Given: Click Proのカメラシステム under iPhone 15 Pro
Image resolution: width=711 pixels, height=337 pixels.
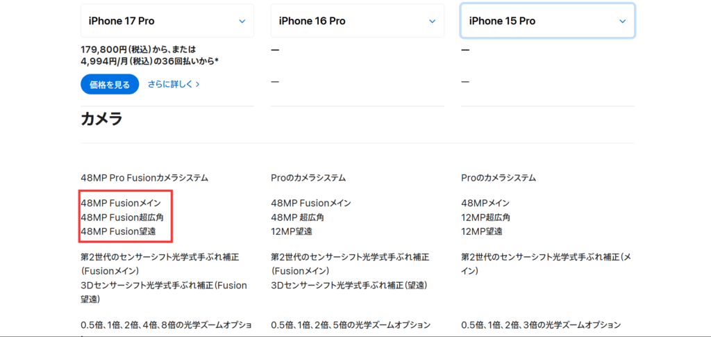Looking at the screenshot, I should pos(498,178).
